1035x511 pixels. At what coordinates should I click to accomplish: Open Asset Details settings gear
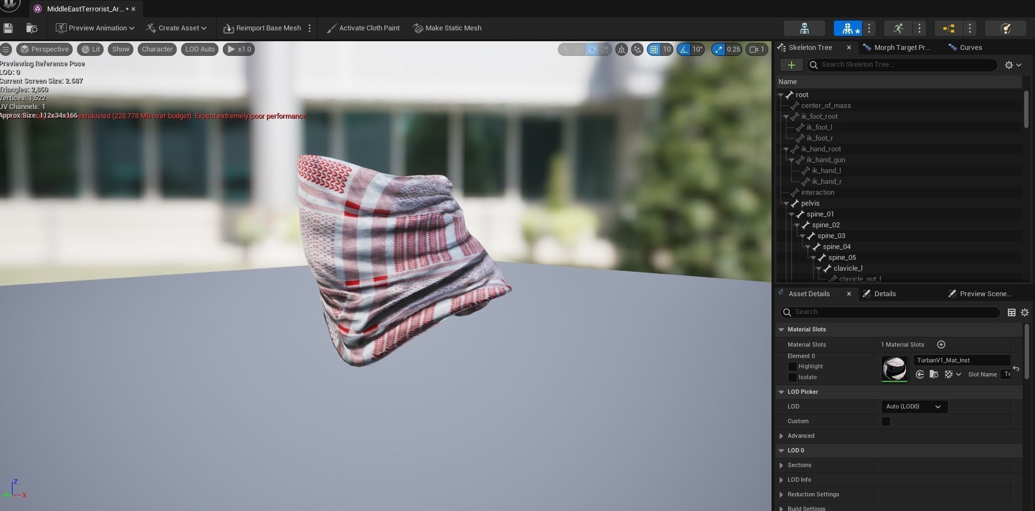pyautogui.click(x=1025, y=312)
